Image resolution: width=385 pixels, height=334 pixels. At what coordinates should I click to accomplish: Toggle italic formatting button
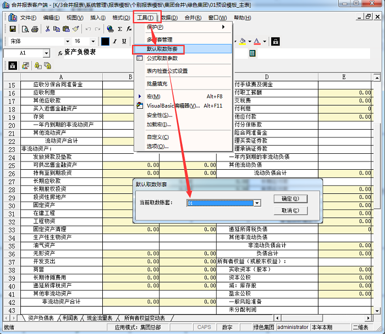[x=116, y=41]
